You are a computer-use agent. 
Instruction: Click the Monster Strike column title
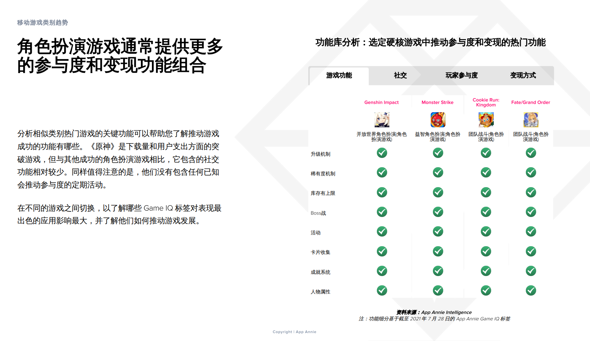(437, 103)
